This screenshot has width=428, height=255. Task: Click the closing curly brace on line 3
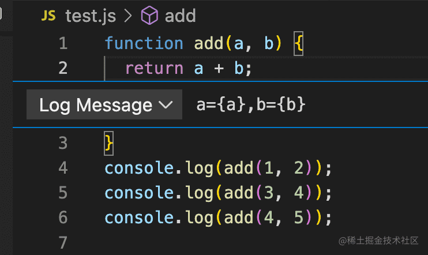(x=109, y=142)
